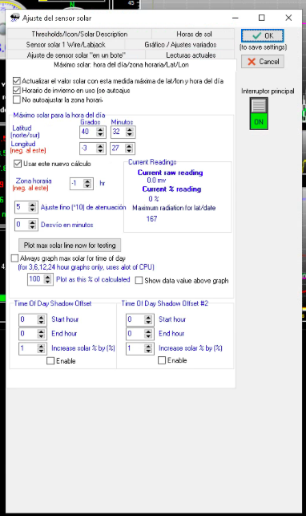
Task: Click the green checkmark OK button
Action: (262, 35)
